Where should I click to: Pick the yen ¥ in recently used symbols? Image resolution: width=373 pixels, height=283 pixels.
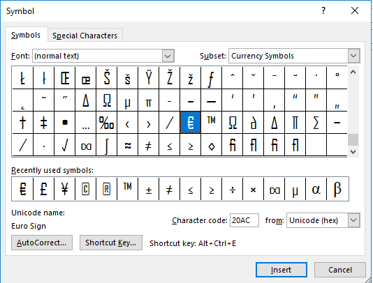tap(65, 189)
